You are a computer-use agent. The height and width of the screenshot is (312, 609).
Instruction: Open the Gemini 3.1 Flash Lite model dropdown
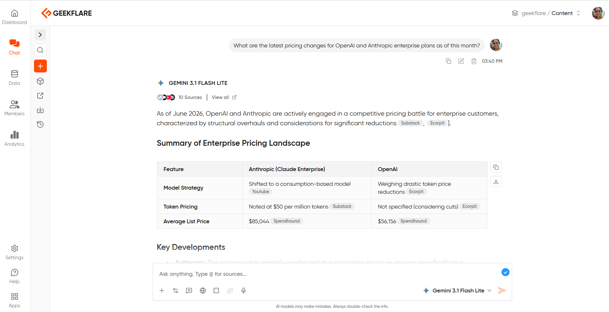tap(457, 291)
